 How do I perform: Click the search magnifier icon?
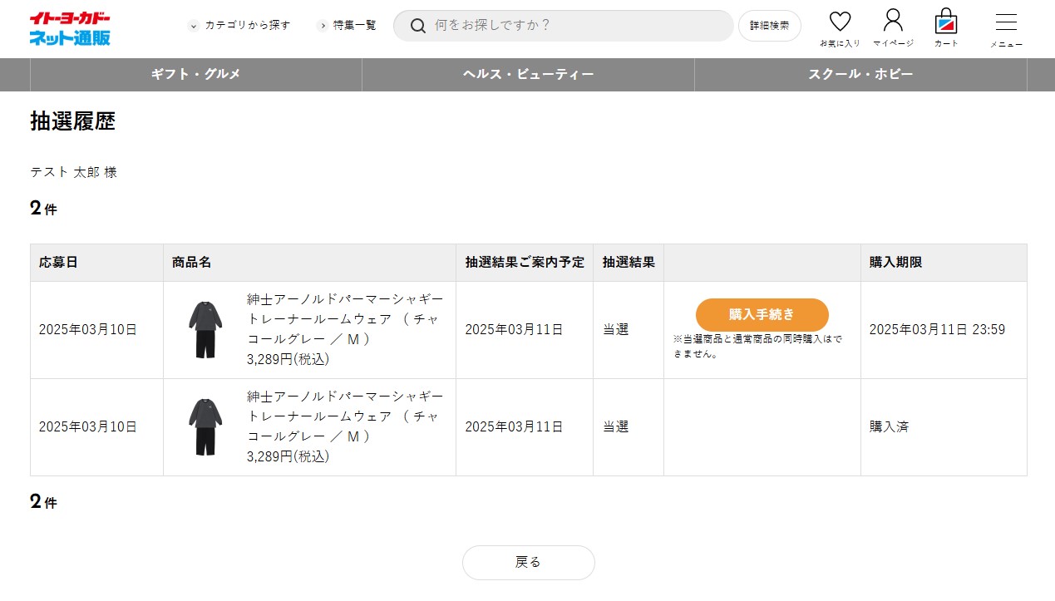418,26
